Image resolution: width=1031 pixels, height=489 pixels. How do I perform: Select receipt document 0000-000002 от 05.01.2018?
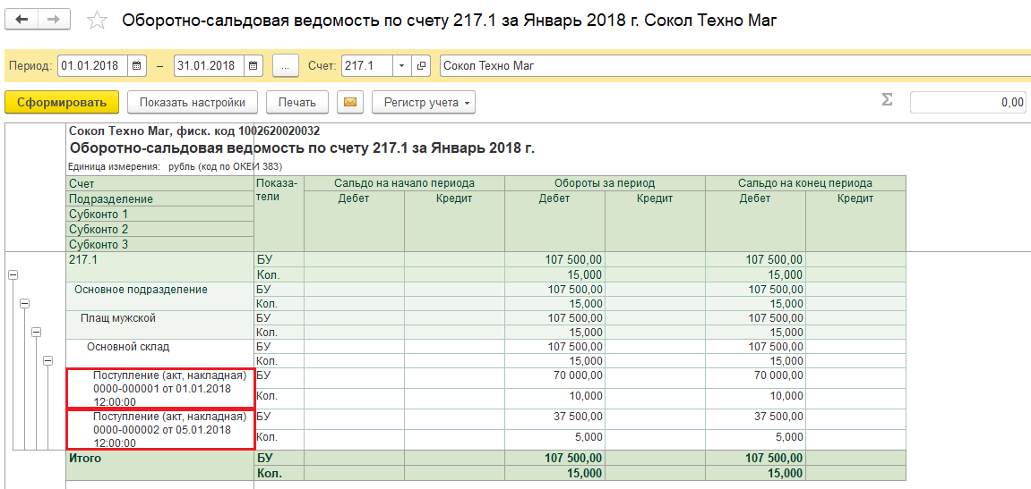[161, 429]
